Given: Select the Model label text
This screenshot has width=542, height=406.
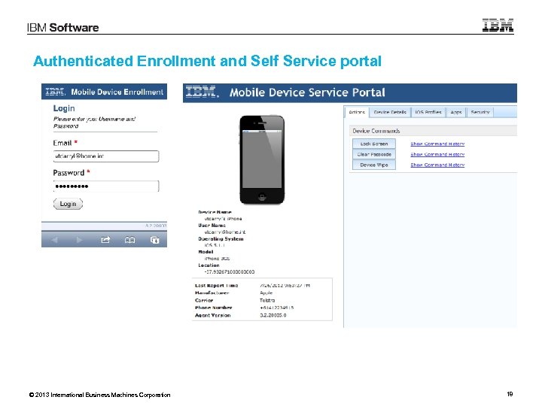Looking at the screenshot, I should click(206, 252).
